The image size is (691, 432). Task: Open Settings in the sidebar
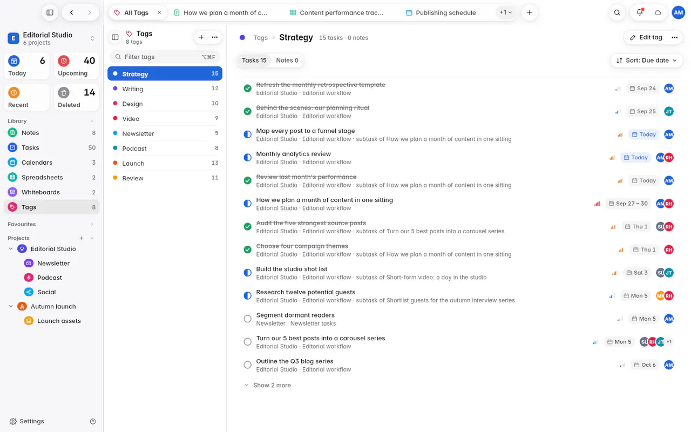click(x=27, y=421)
